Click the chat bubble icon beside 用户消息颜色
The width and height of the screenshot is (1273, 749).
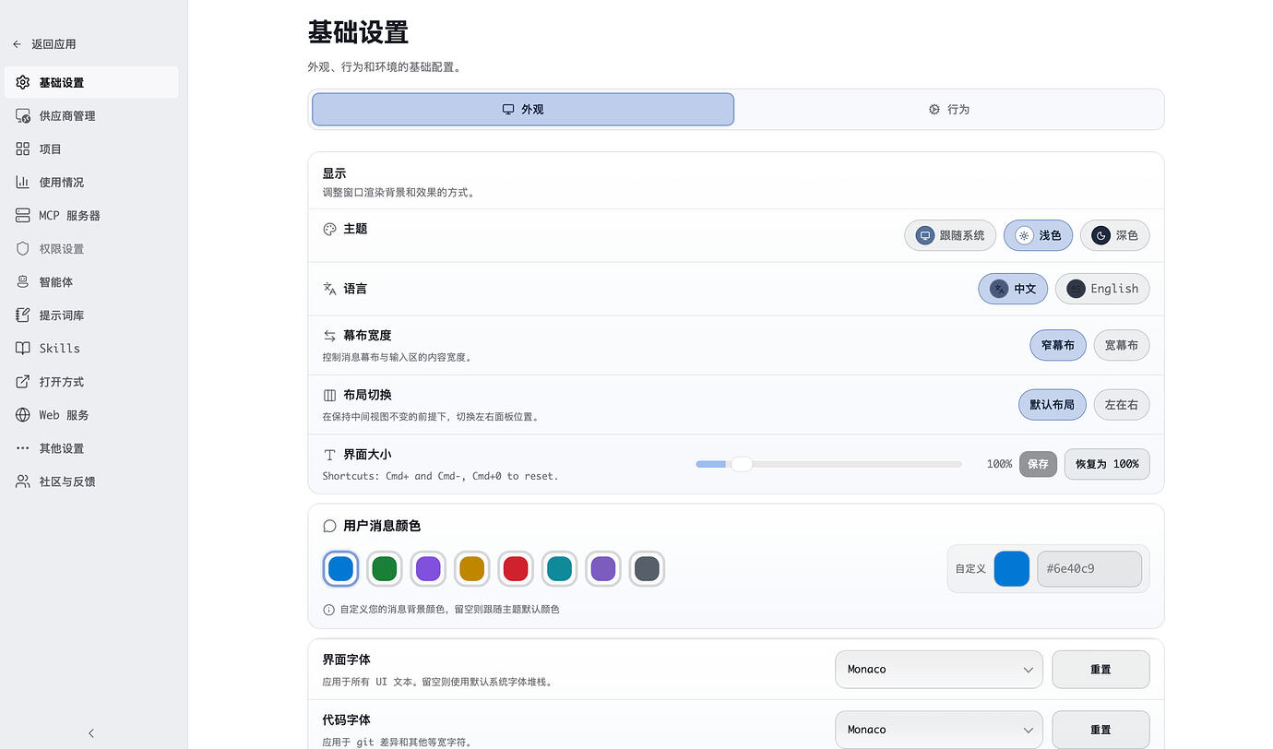(329, 526)
